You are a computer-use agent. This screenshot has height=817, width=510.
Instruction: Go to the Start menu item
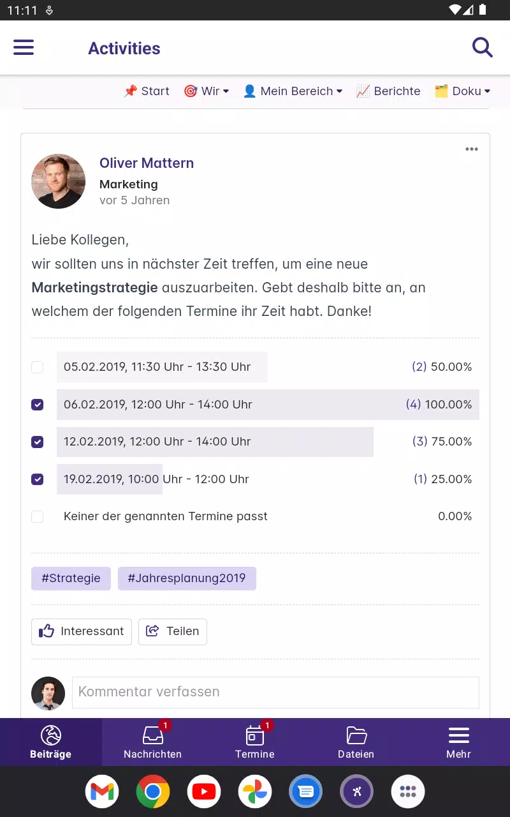click(x=147, y=91)
